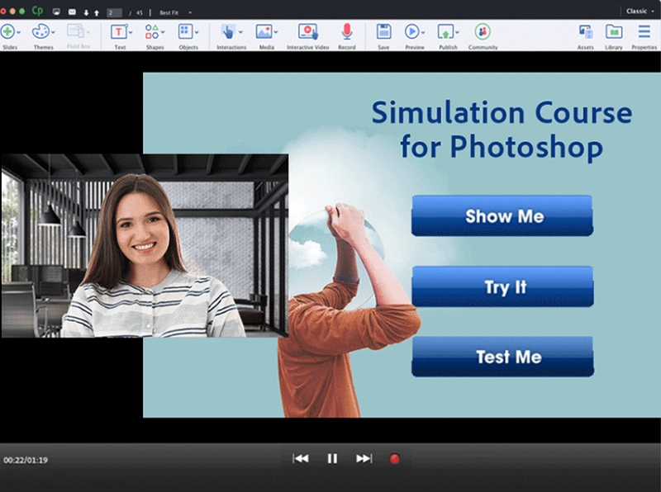Click the Interactive Video icon
The image size is (661, 492).
(307, 31)
